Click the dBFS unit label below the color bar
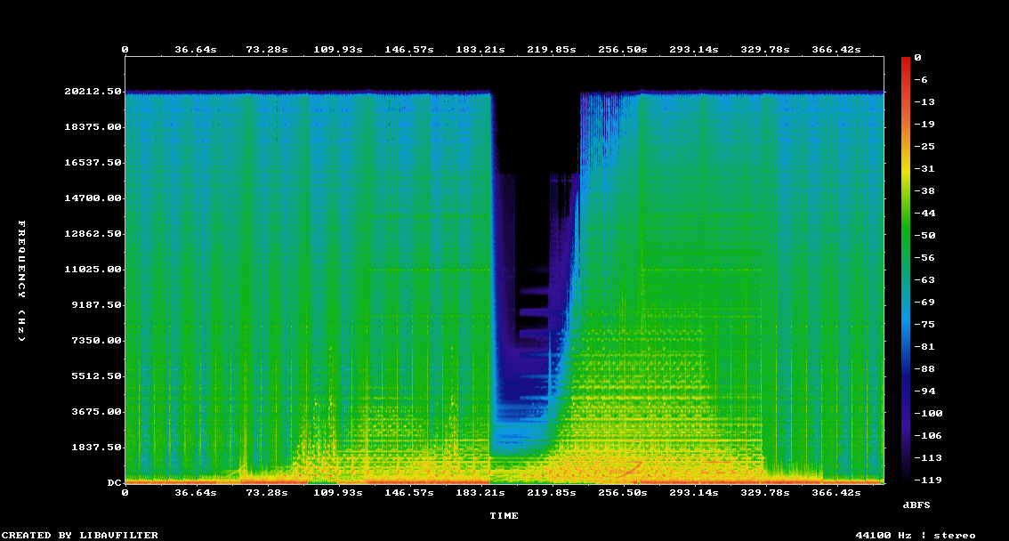The width and height of the screenshot is (1009, 541). 916,505
